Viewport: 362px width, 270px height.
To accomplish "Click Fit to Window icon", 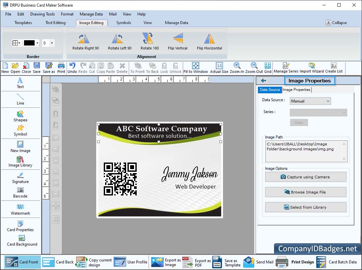I will coord(196,68).
